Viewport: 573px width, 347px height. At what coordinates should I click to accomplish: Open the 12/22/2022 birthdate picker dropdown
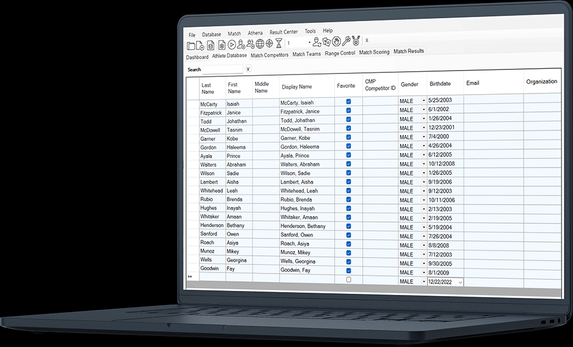[x=460, y=282]
